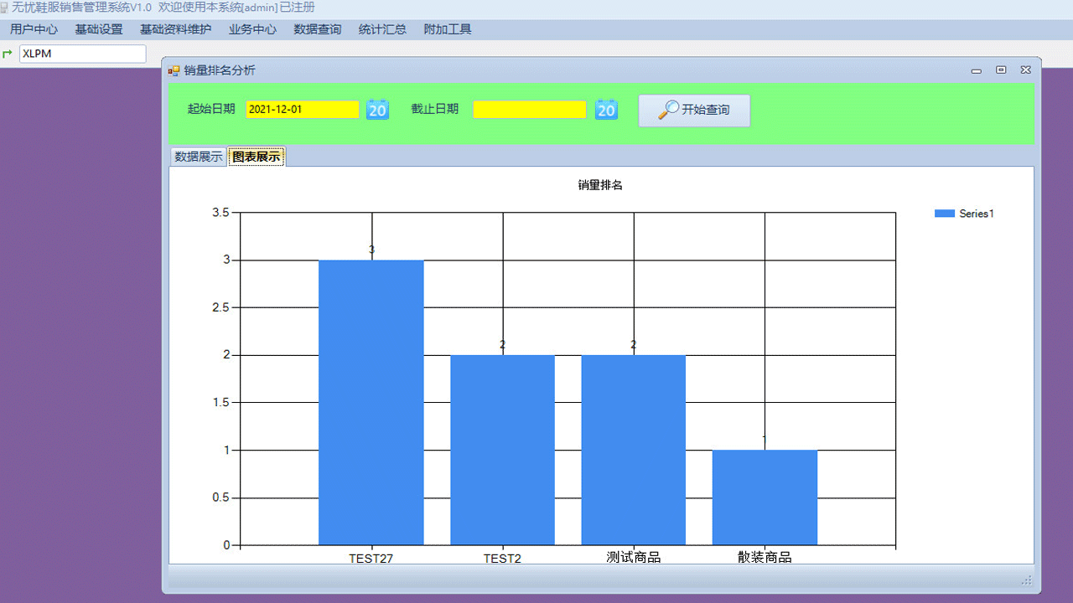Click the magnifier icon on the query button
1073x603 pixels.
pyautogui.click(x=670, y=110)
